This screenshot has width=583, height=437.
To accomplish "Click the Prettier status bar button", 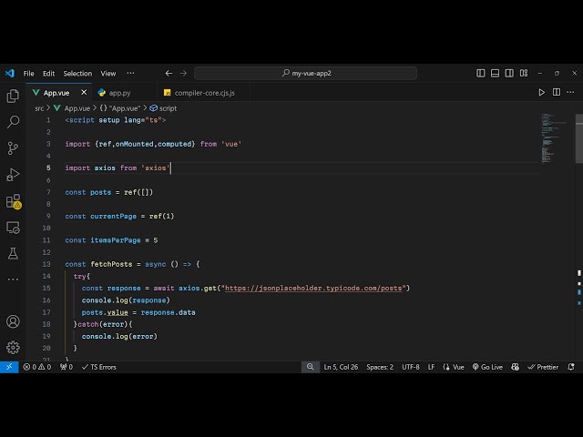I will tap(543, 367).
